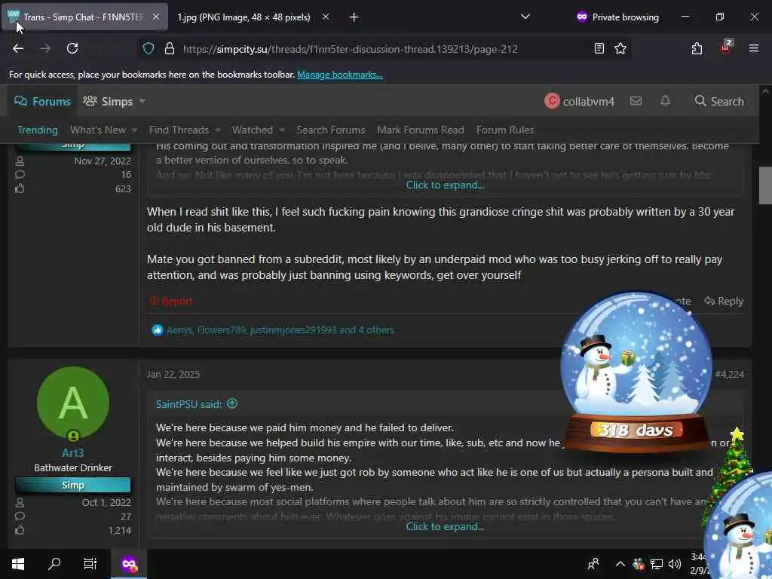Open forum Search
This screenshot has width=772, height=579.
click(719, 102)
